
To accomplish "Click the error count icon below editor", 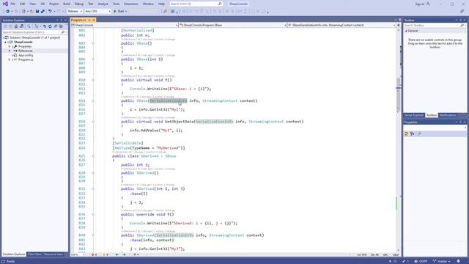I will [x=92, y=254].
